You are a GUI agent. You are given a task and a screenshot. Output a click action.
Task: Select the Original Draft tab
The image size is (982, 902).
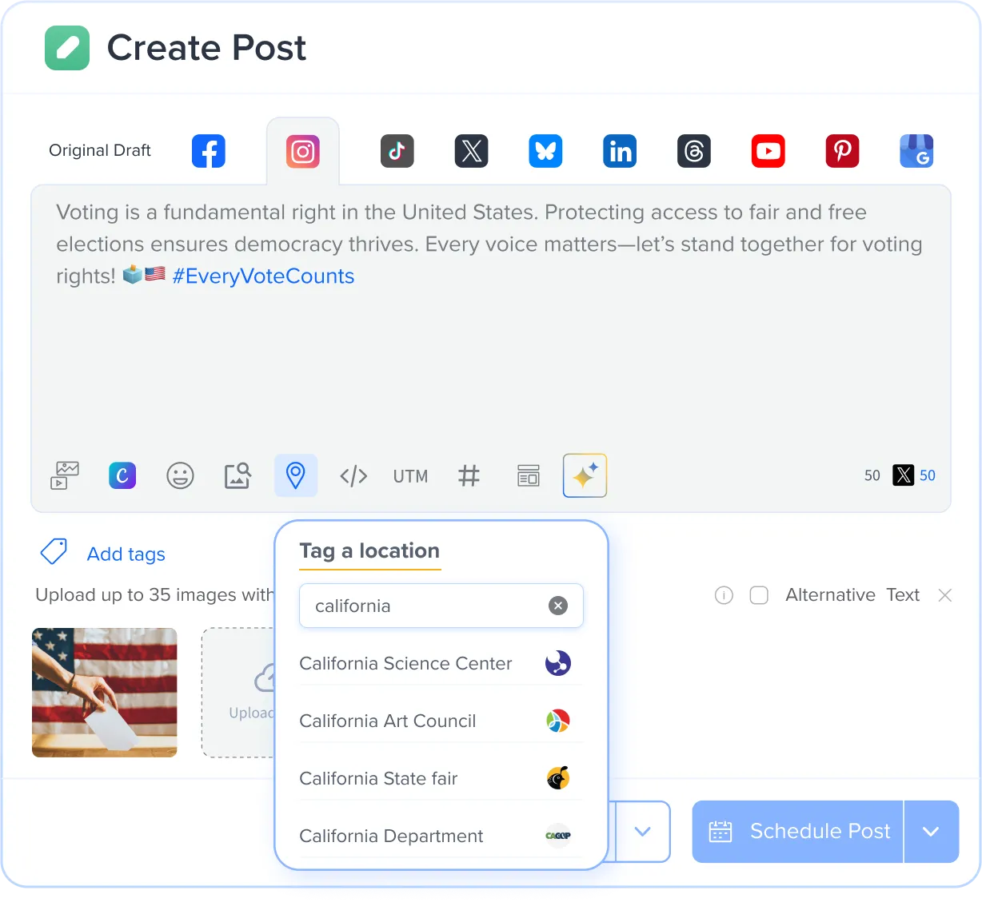click(x=100, y=151)
